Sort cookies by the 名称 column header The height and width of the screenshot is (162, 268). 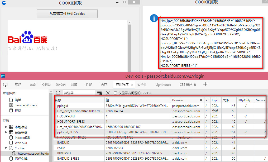(x=79, y=100)
